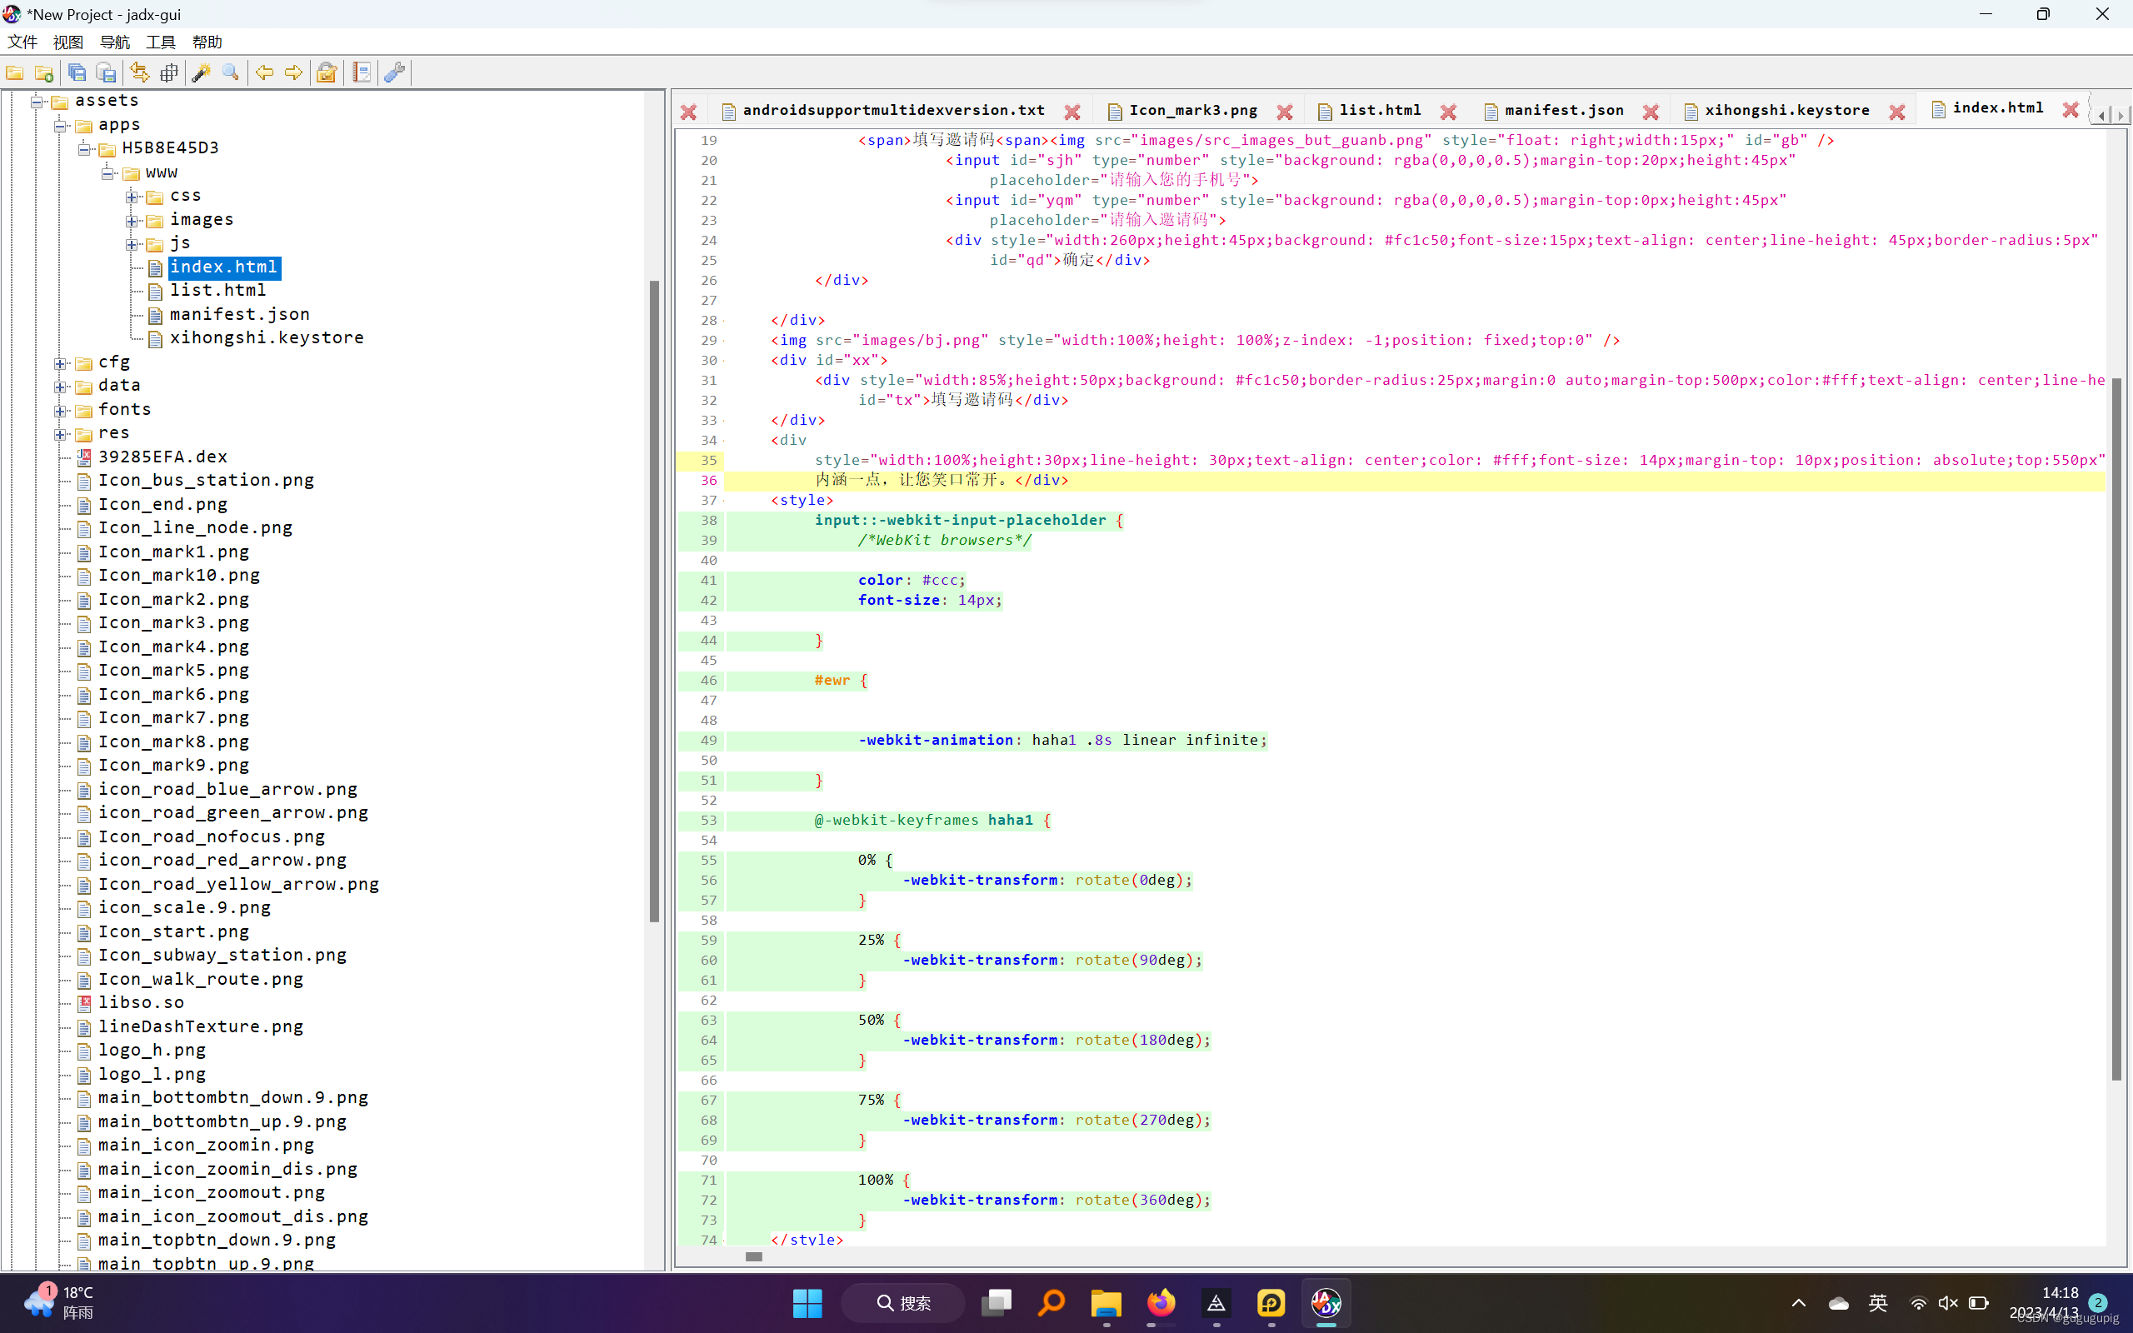This screenshot has width=2133, height=1333.
Task: Open text search with wand icon
Action: click(201, 72)
